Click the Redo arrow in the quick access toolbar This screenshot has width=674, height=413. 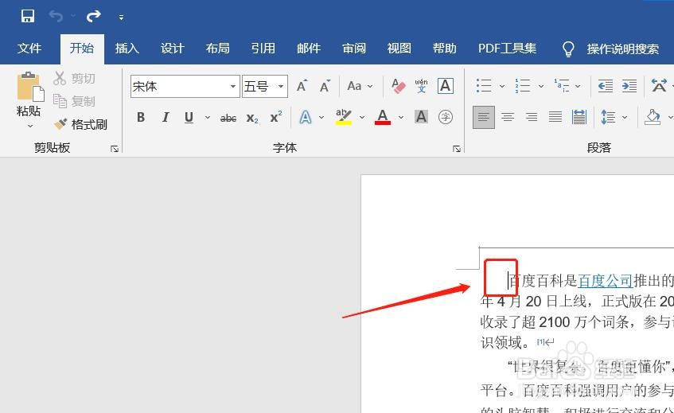93,17
